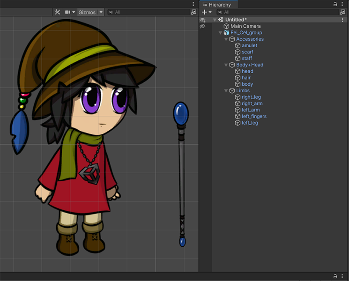
Task: Collapse the Body+Head group arrow
Action: point(226,65)
